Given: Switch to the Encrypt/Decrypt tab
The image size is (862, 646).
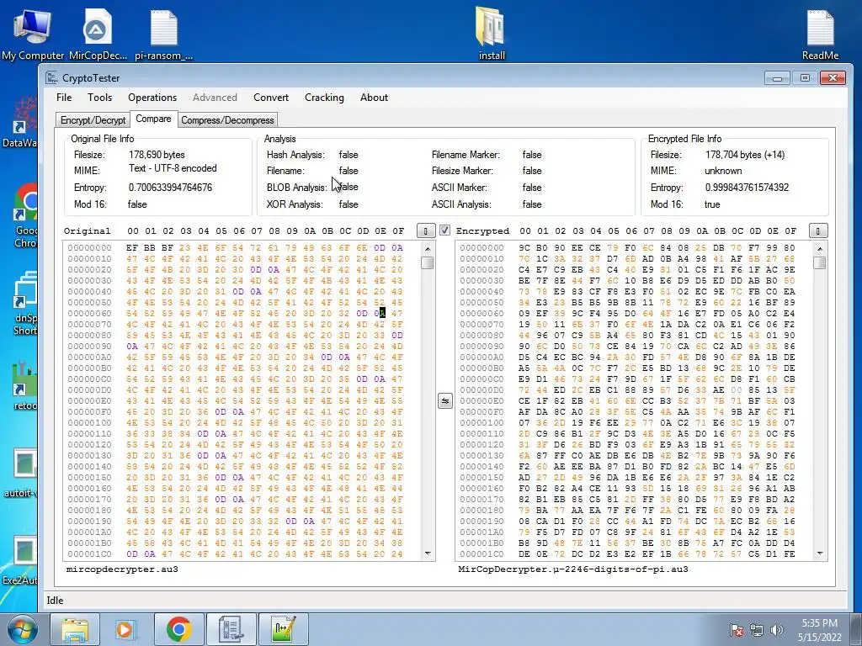Looking at the screenshot, I should point(93,119).
